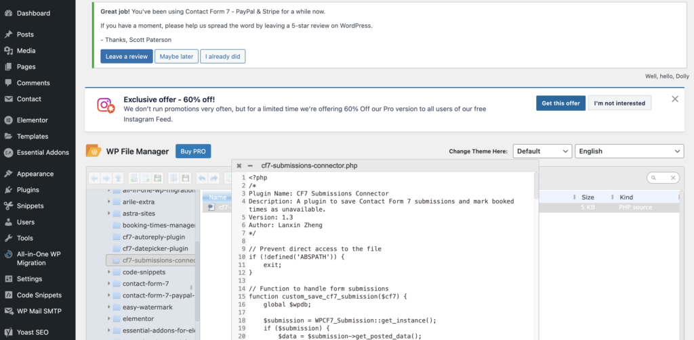Open the English language dropdown
The width and height of the screenshot is (694, 340).
coord(629,151)
